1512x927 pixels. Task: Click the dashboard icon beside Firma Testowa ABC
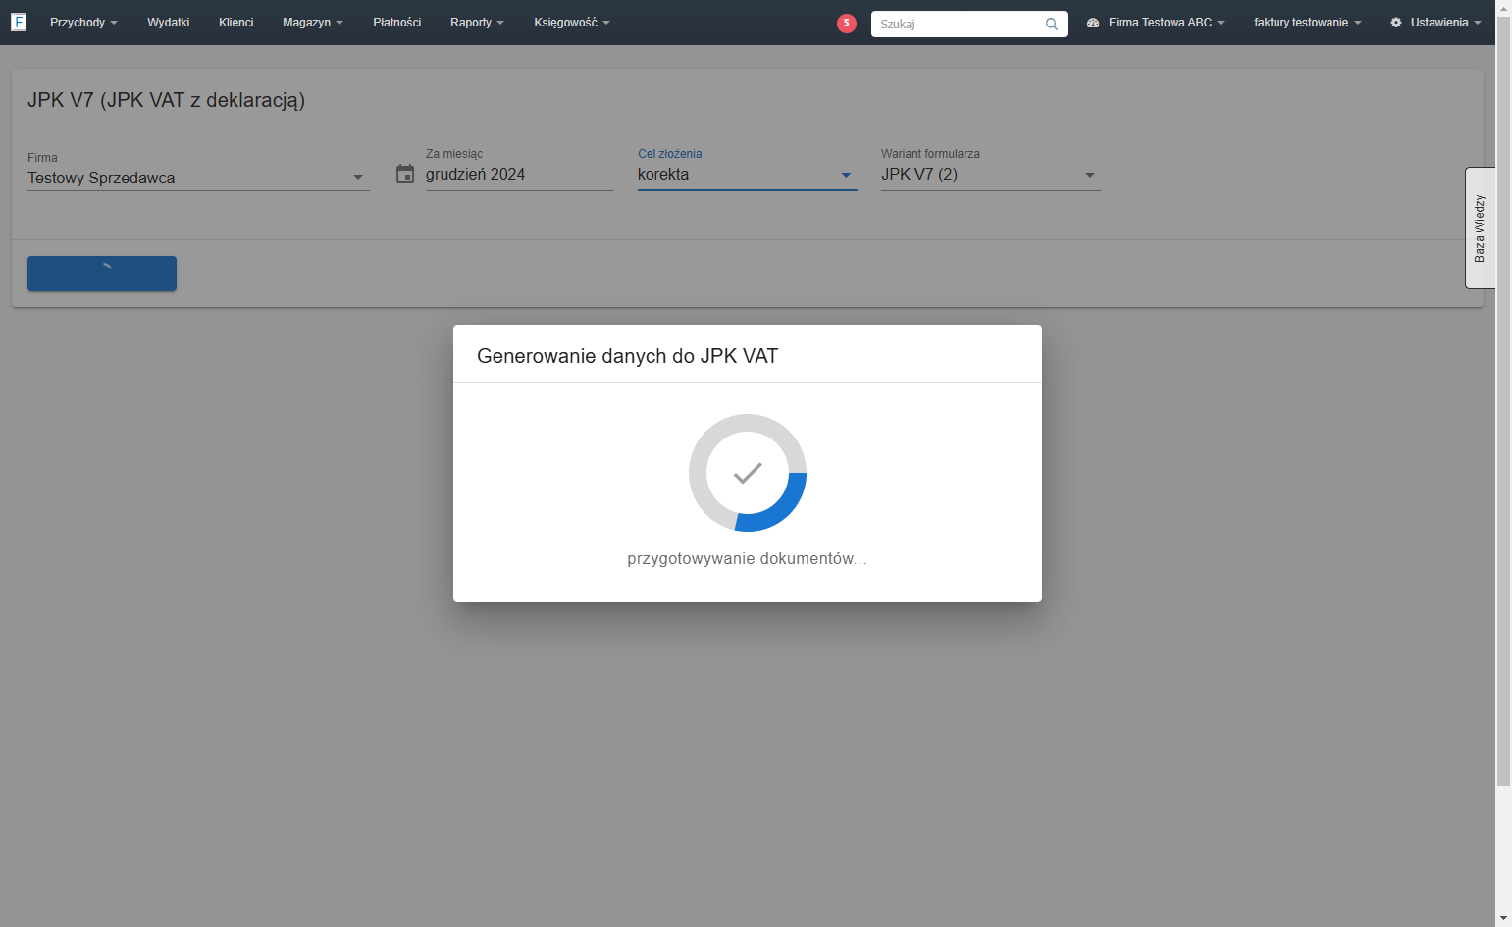click(1093, 23)
